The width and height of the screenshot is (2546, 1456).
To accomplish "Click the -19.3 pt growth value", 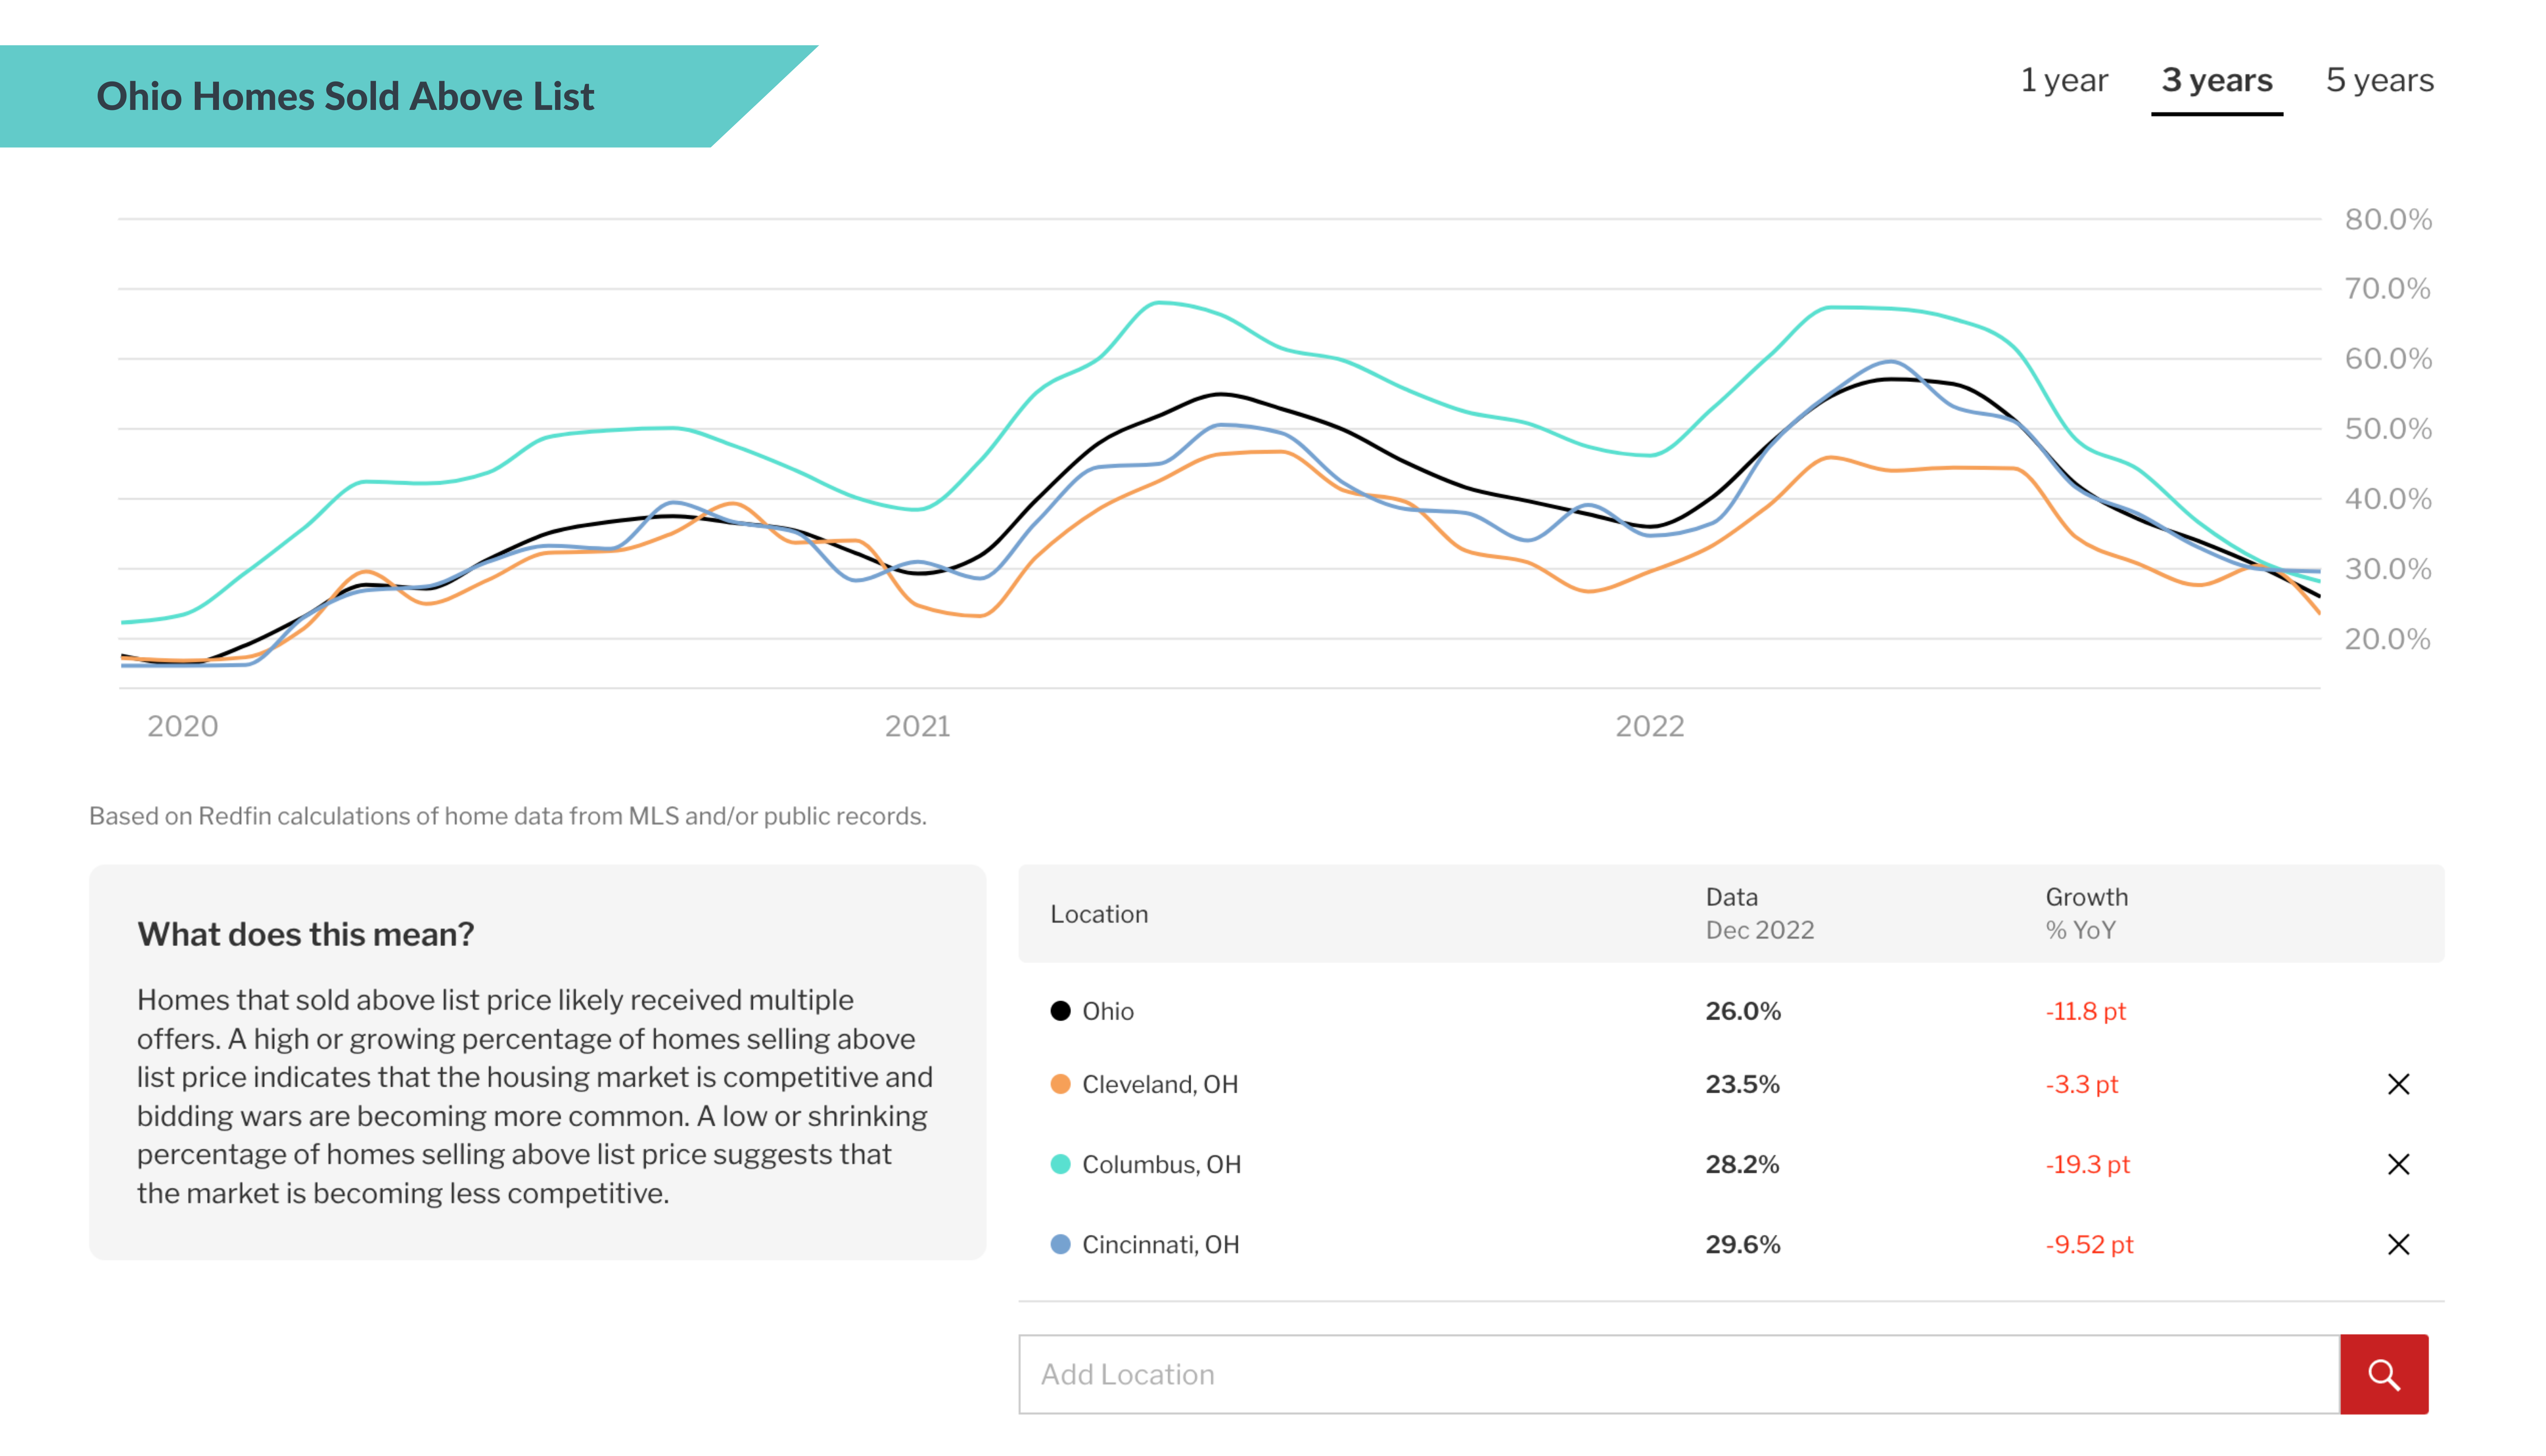I will 2087,1164.
